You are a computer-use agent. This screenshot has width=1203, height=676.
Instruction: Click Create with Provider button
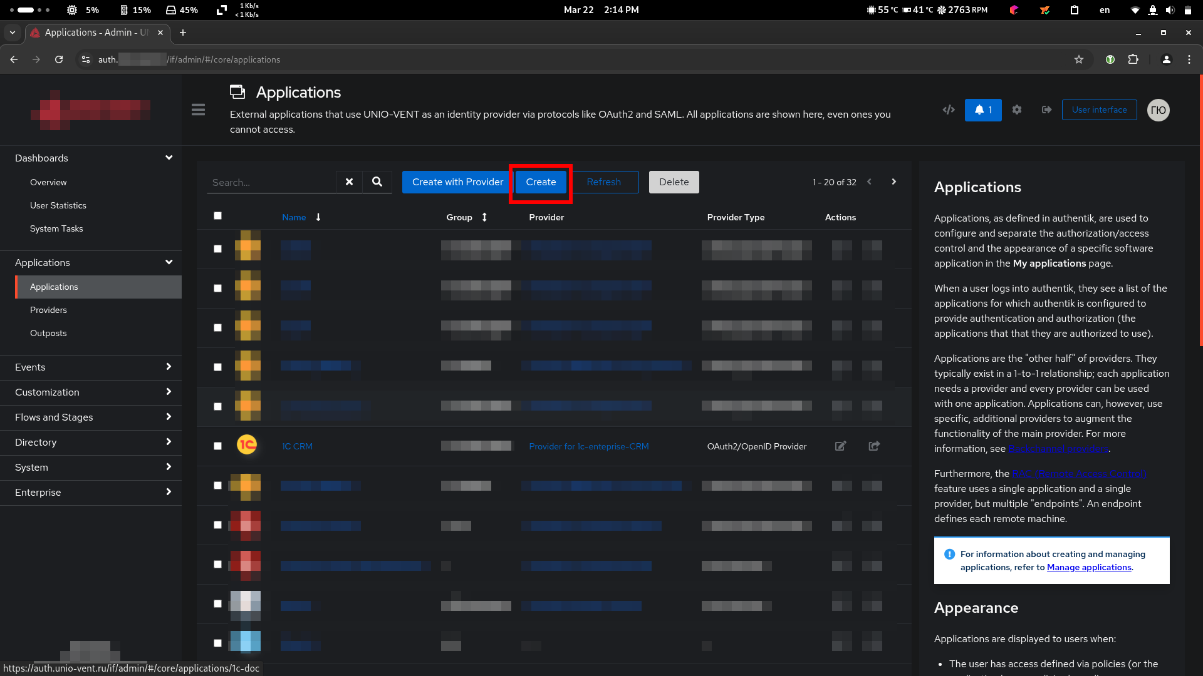tap(457, 182)
